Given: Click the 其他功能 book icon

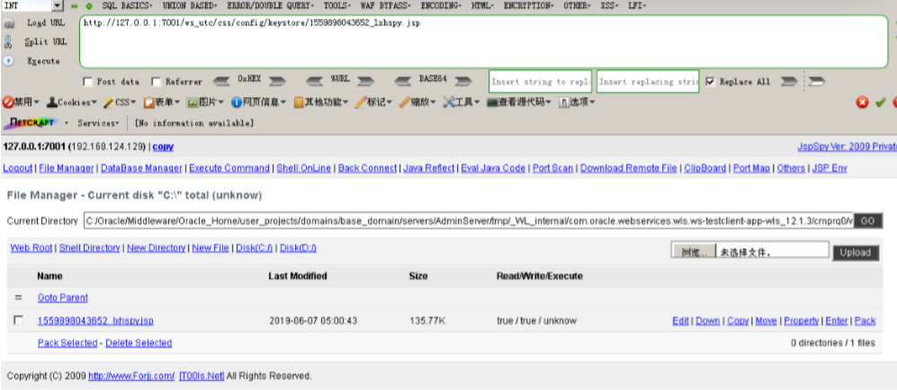Looking at the screenshot, I should 298,102.
